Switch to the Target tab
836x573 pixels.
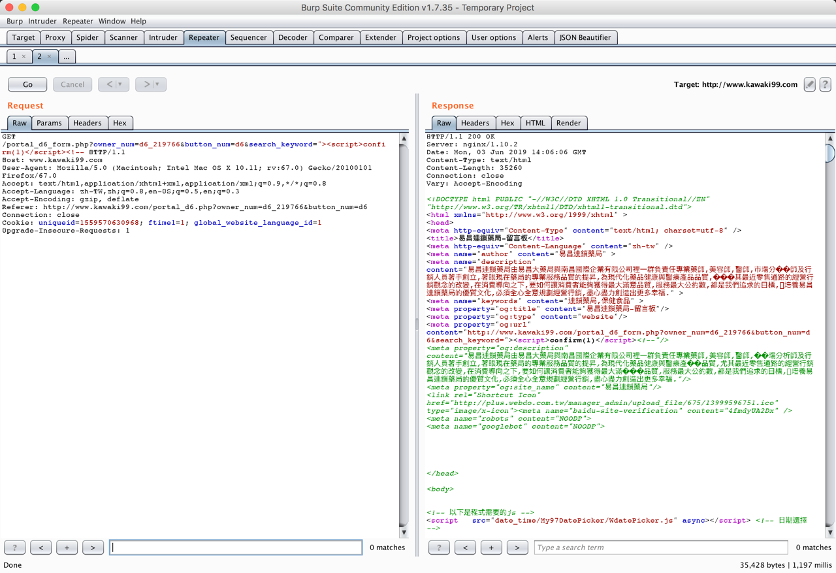pos(24,37)
